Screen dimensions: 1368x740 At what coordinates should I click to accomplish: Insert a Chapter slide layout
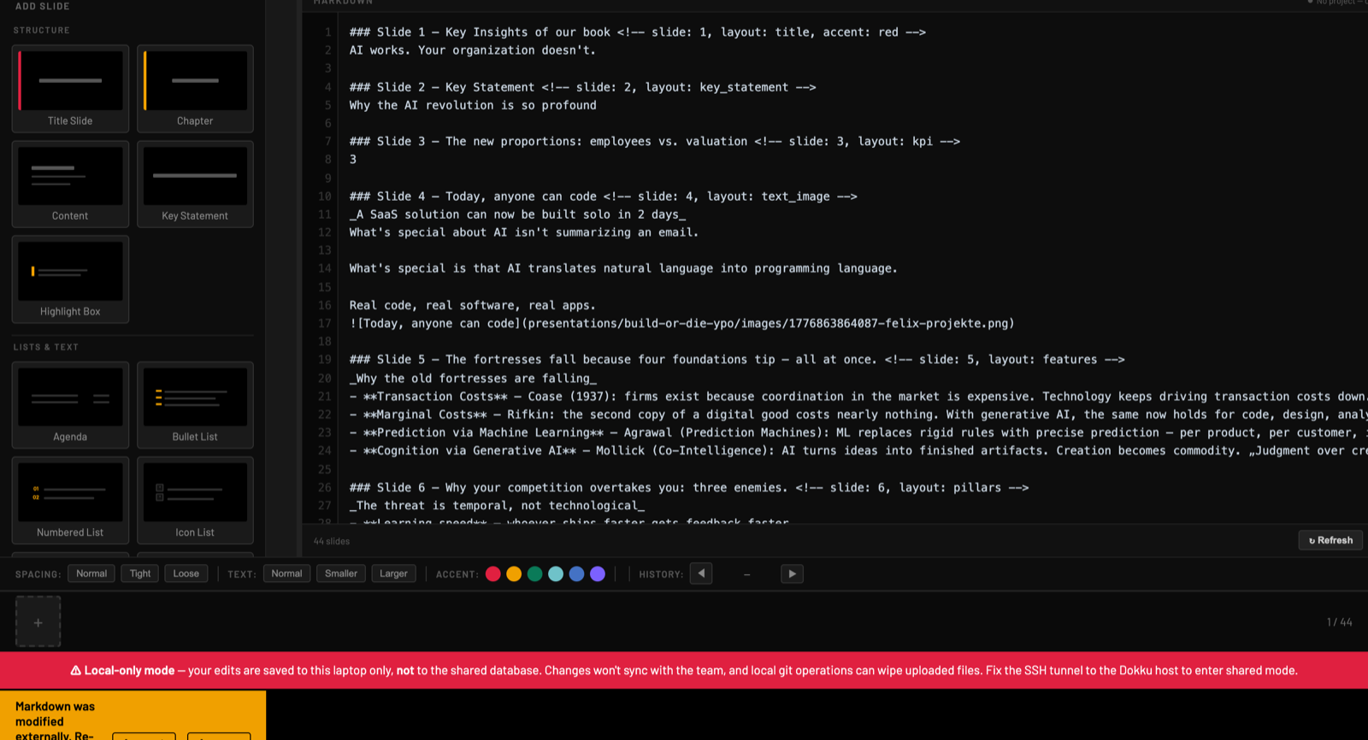click(x=195, y=88)
